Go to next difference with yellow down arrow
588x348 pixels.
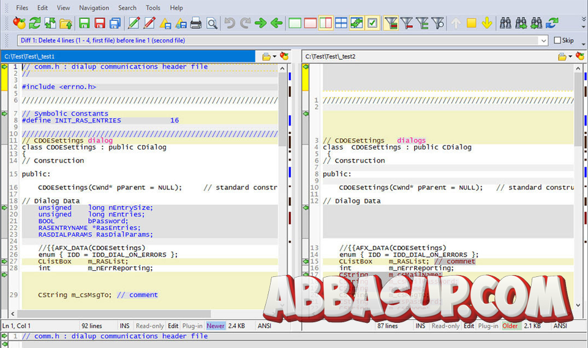coord(487,23)
